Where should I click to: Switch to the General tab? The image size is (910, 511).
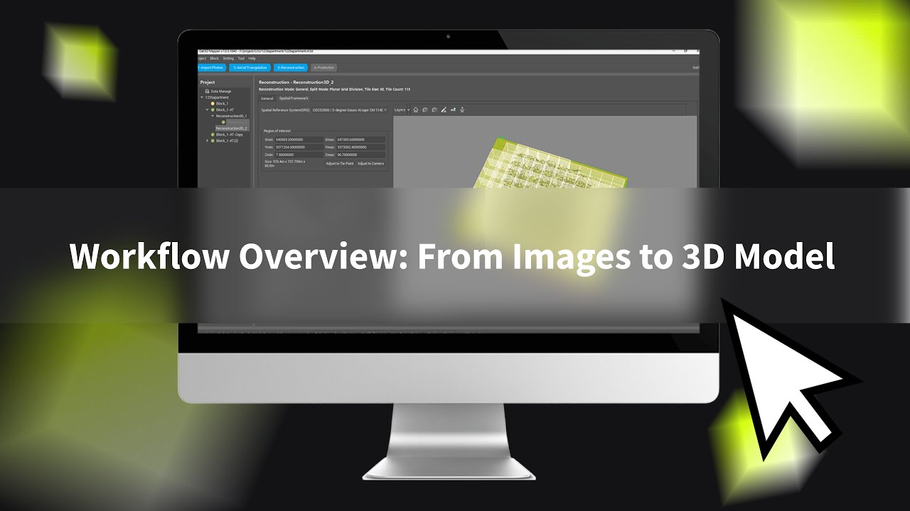[x=267, y=99]
